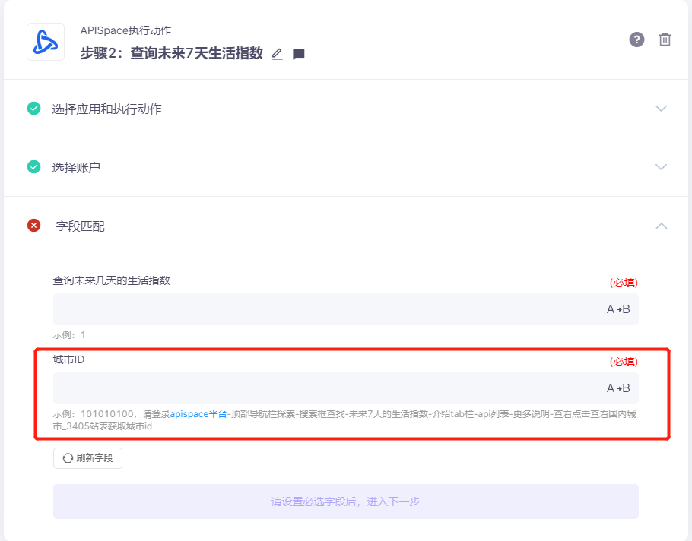
Task: Click the 查询未来几天的生活指数 input field
Action: point(304,308)
